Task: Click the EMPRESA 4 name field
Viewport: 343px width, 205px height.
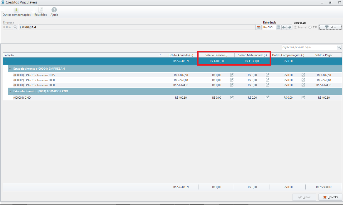Action: tap(137, 27)
